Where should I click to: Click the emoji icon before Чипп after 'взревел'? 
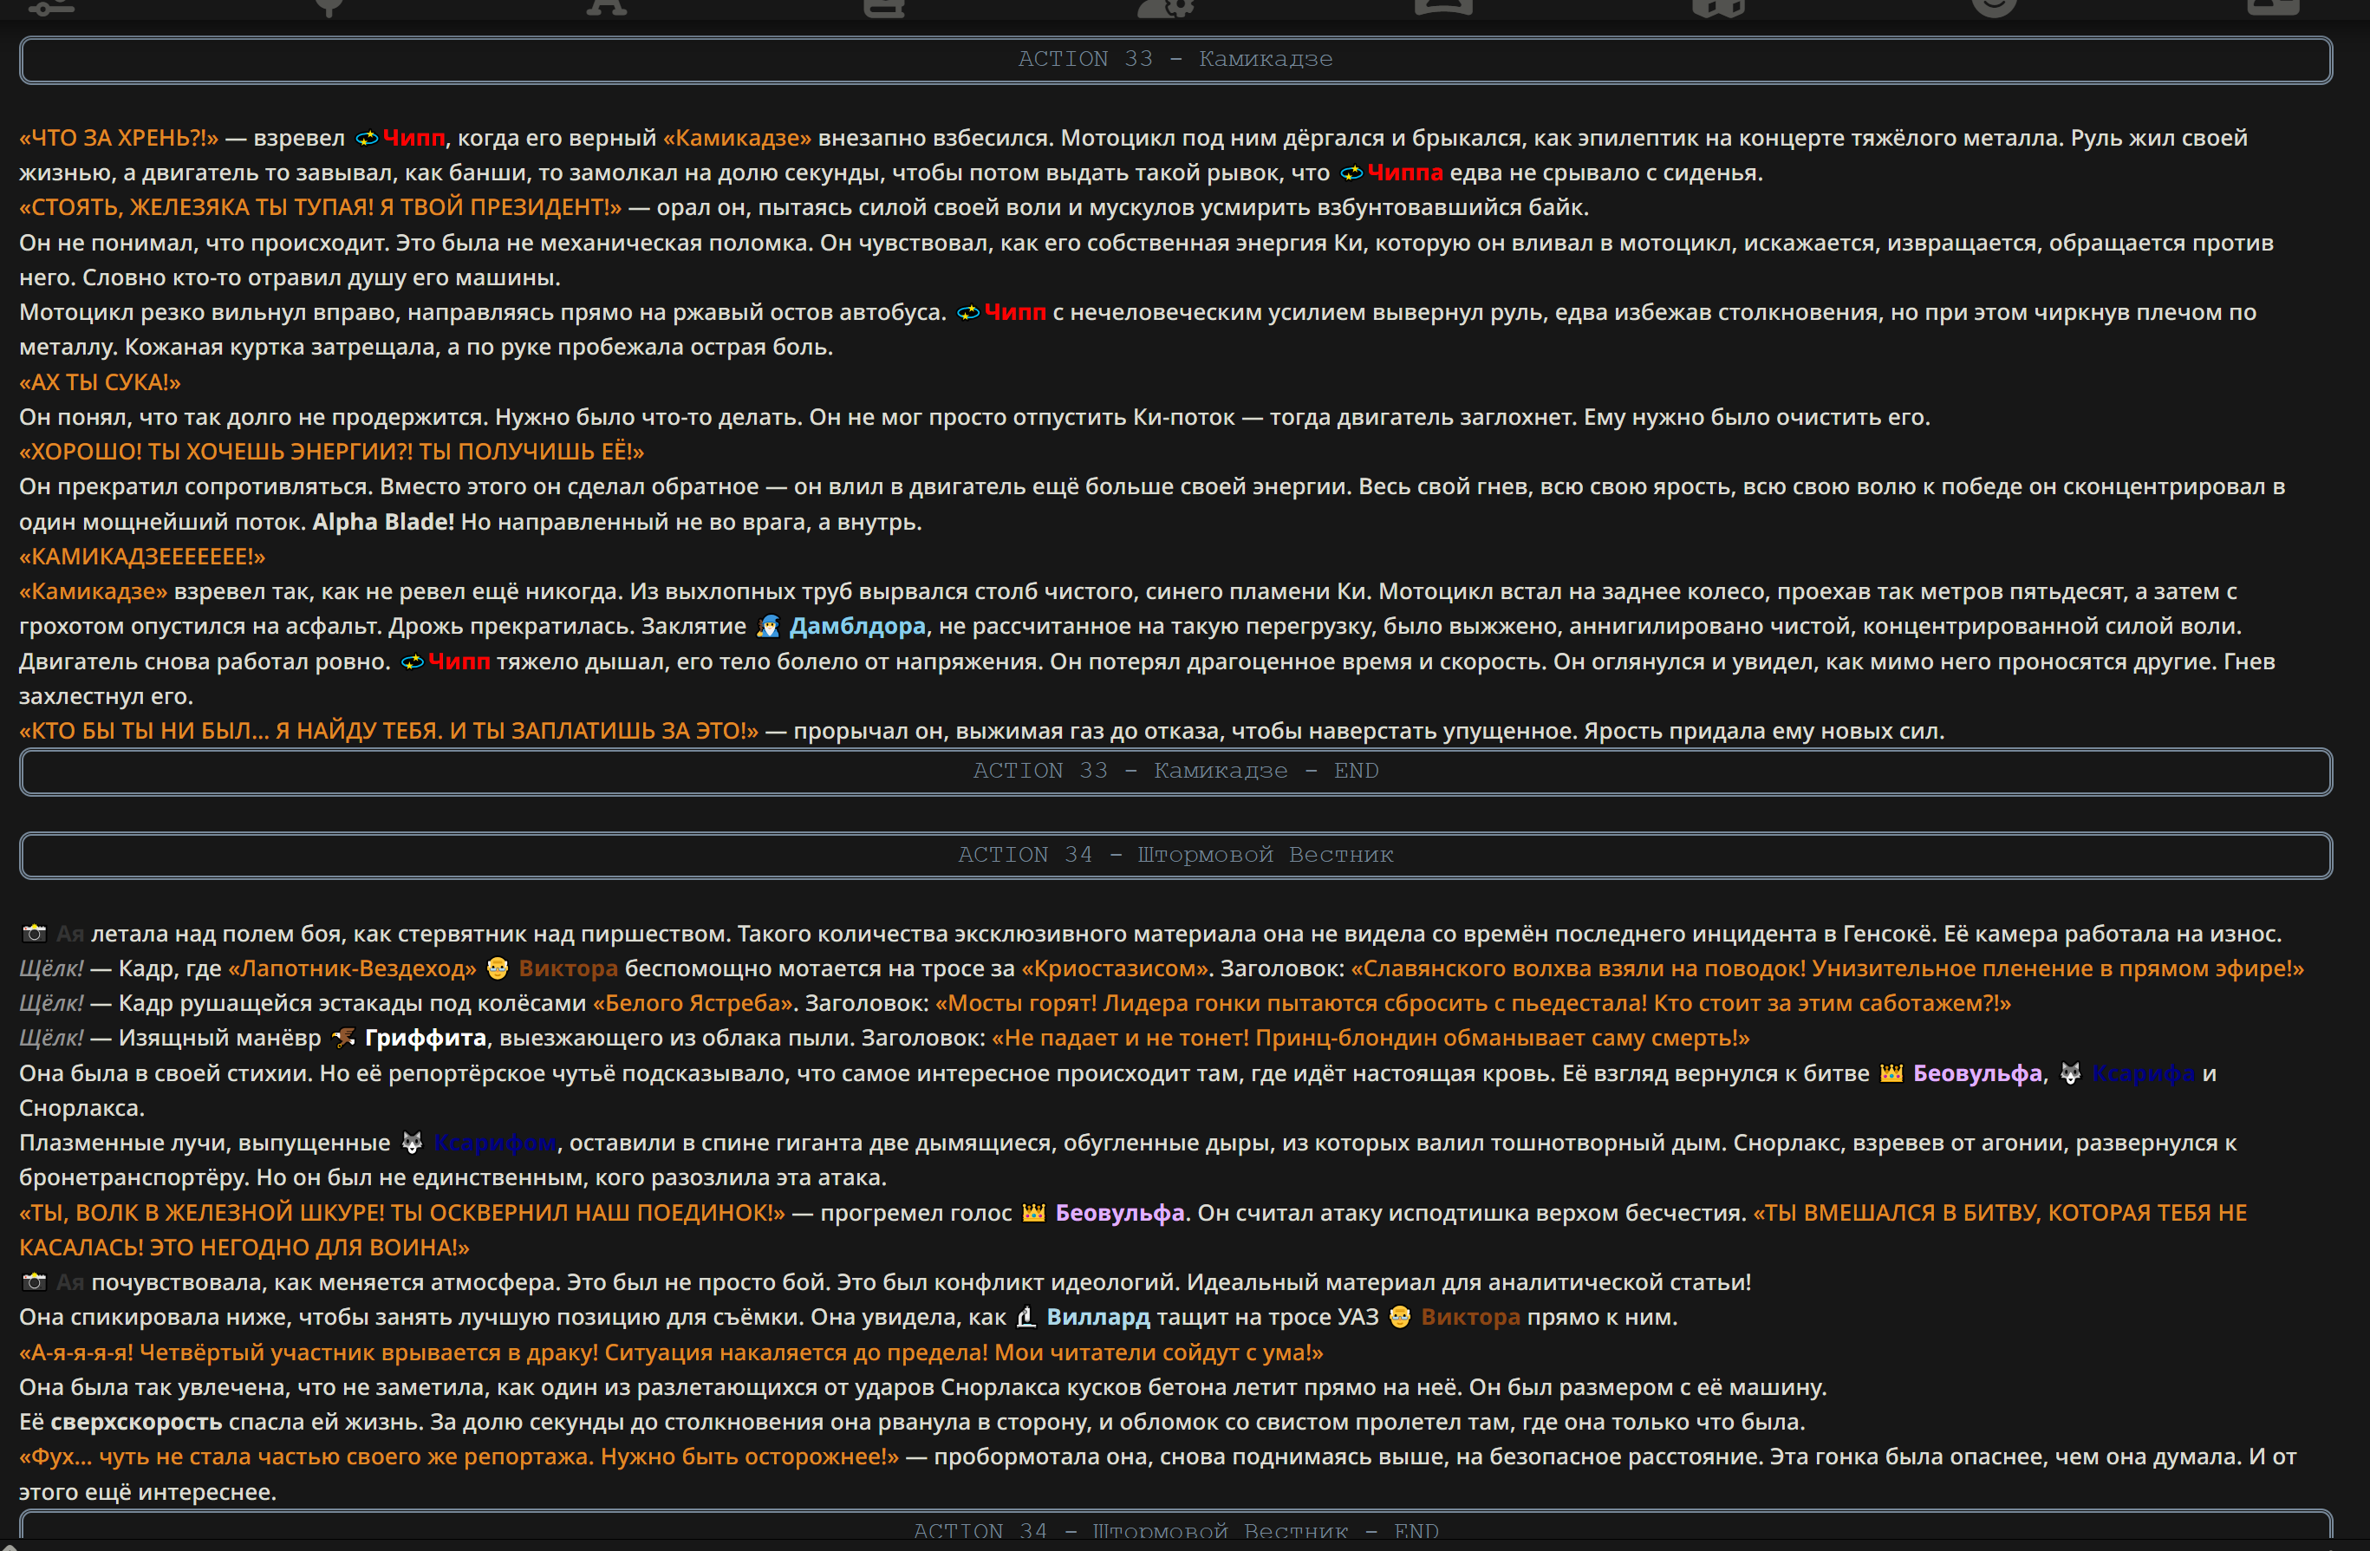[x=367, y=139]
